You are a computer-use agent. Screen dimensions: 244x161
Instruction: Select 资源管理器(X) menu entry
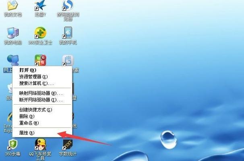pos(42,77)
